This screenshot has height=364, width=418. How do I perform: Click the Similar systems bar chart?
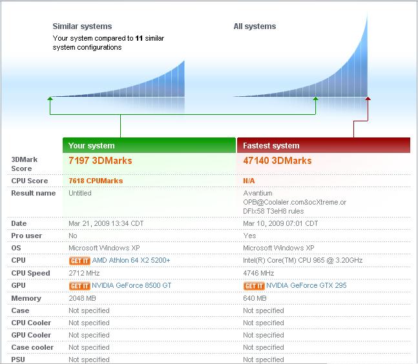(x=118, y=80)
